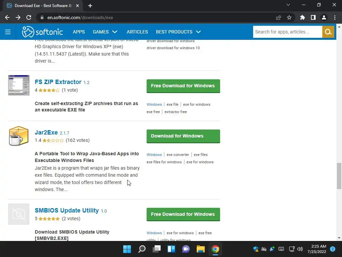342x257 pixels.
Task: Reload the current page
Action: (x=29, y=17)
